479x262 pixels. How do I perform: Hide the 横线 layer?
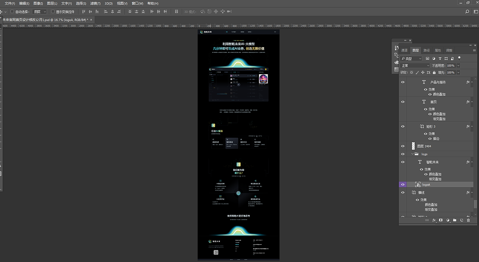click(x=403, y=192)
